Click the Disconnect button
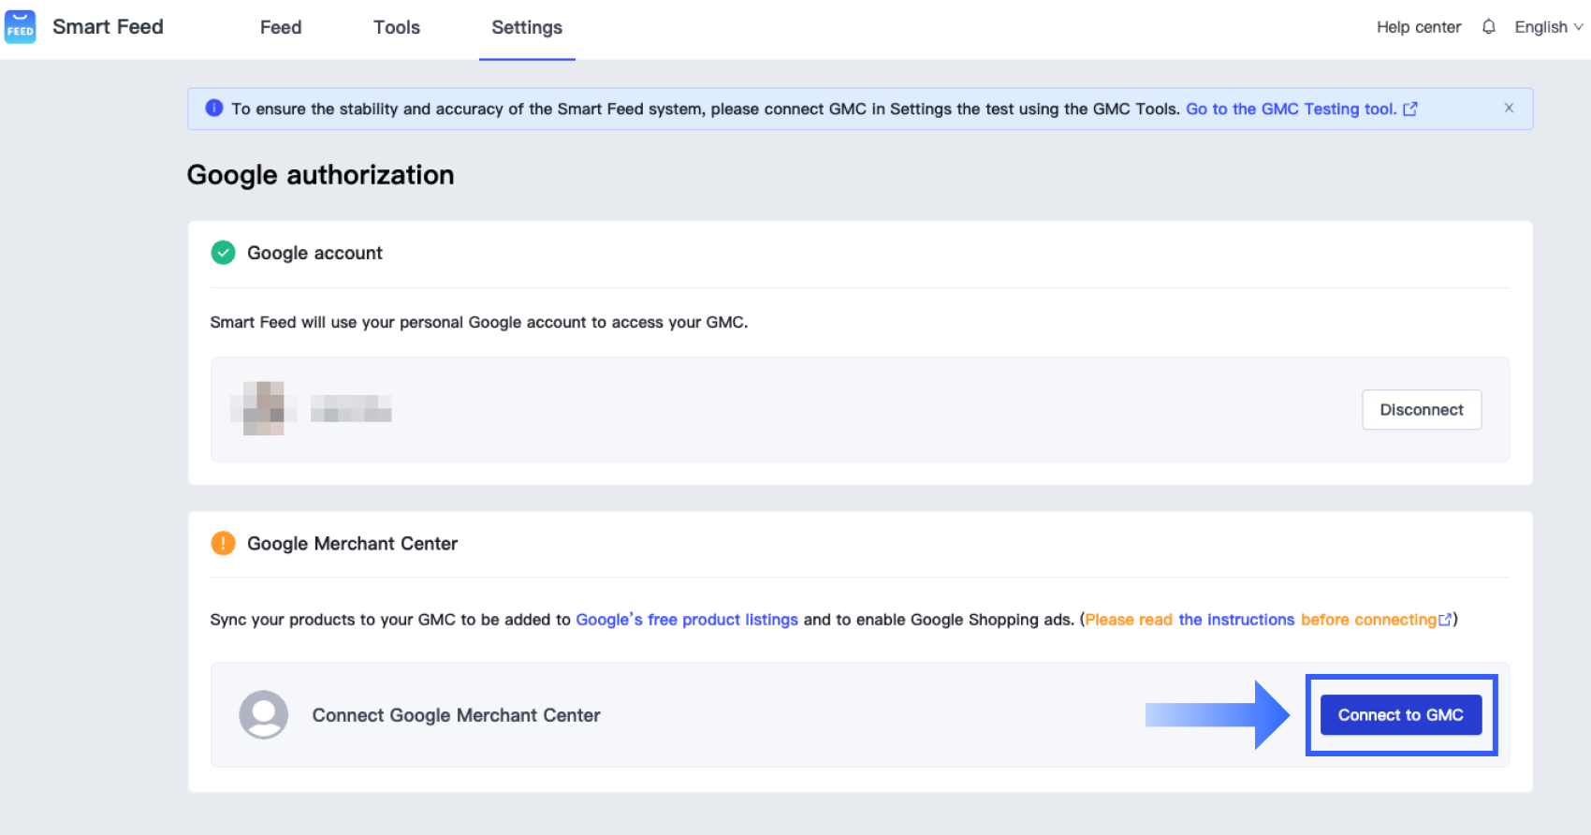 (1422, 410)
